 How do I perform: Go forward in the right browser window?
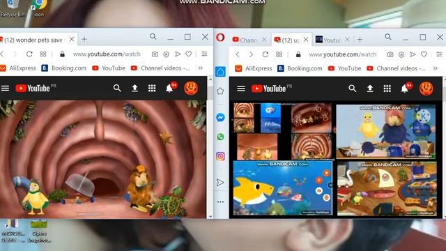click(251, 54)
